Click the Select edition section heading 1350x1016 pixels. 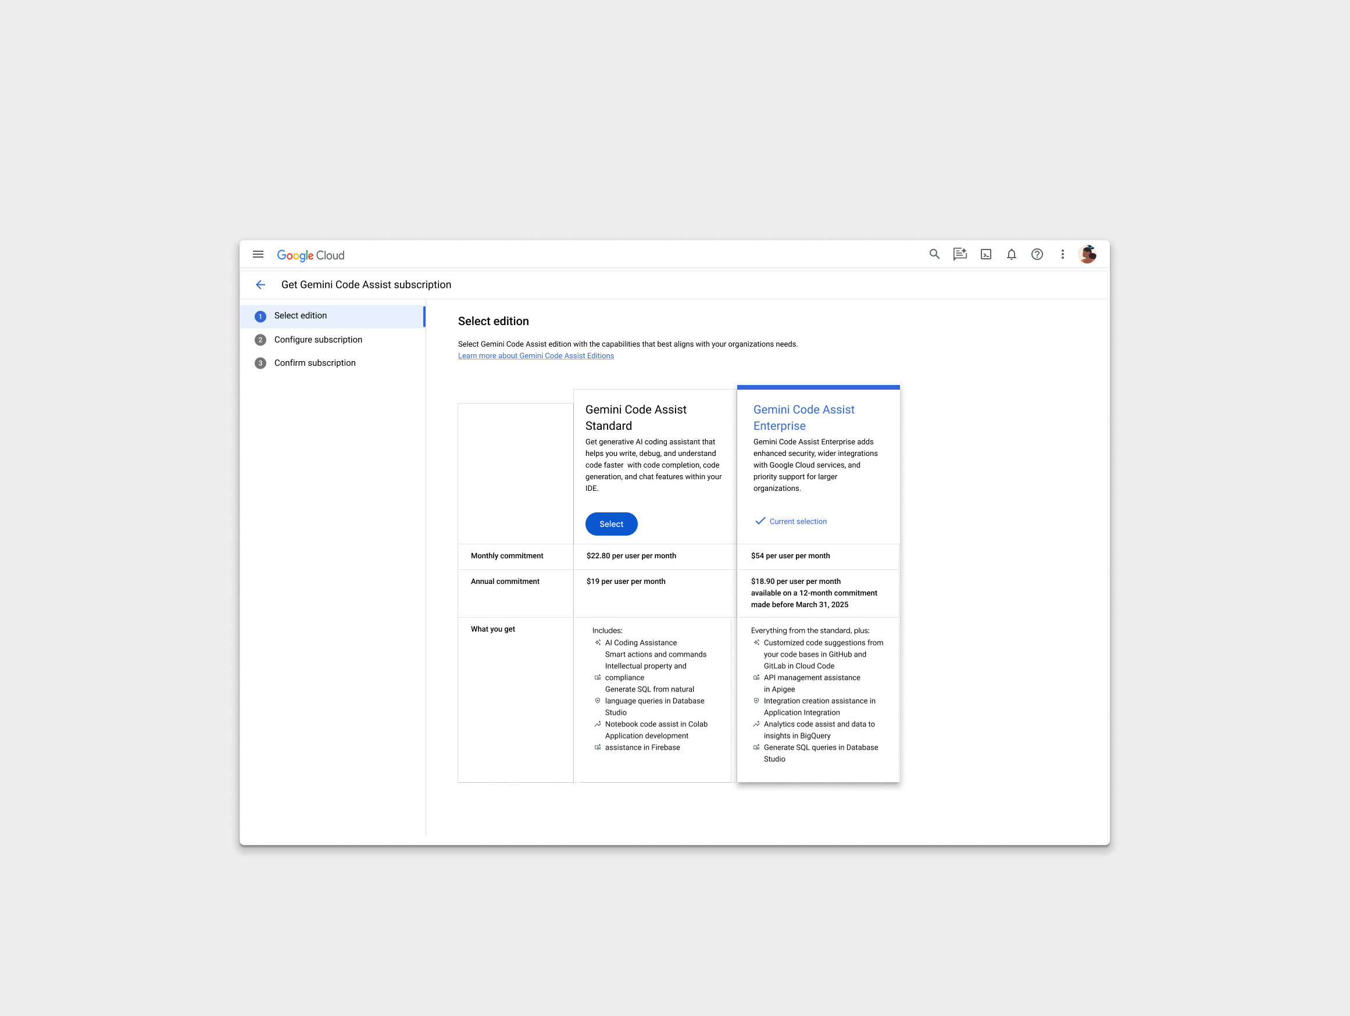point(493,321)
